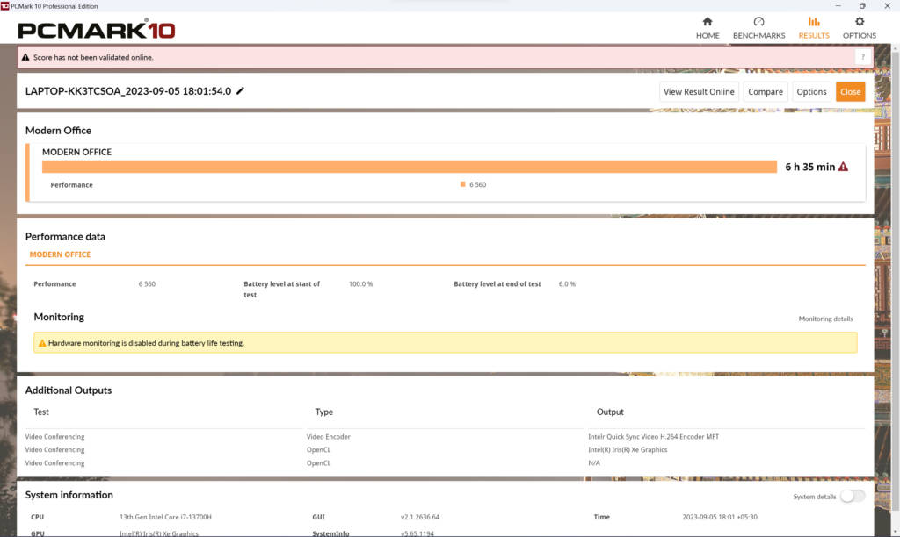Click the Performance score 6 560 in data table
The height and width of the screenshot is (537, 900).
pos(147,283)
